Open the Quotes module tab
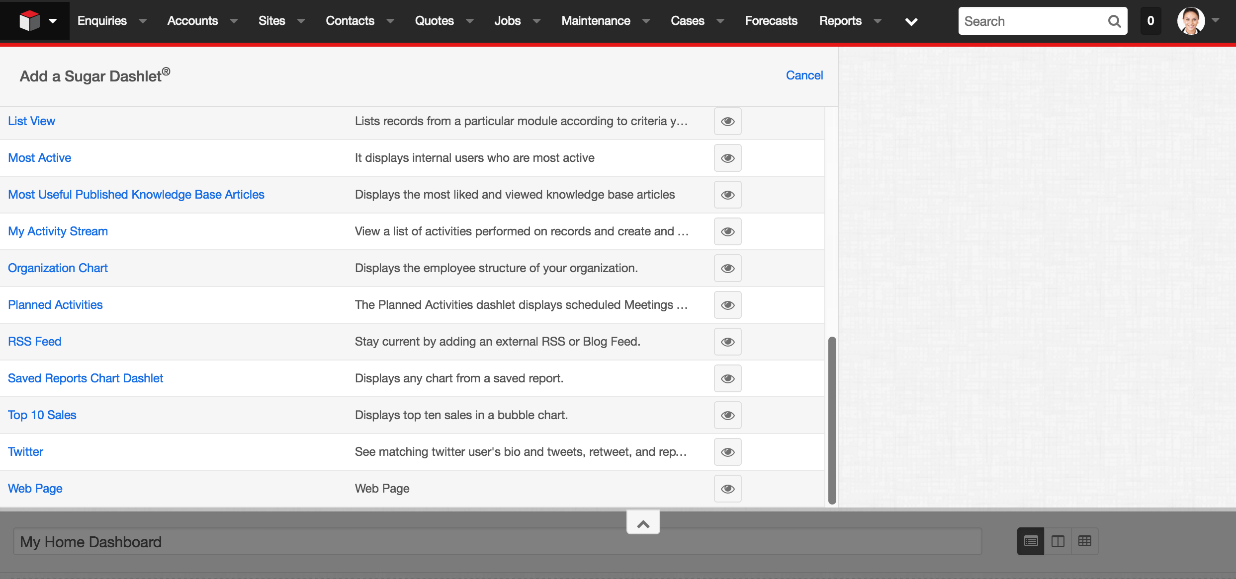This screenshot has height=579, width=1236. tap(435, 21)
